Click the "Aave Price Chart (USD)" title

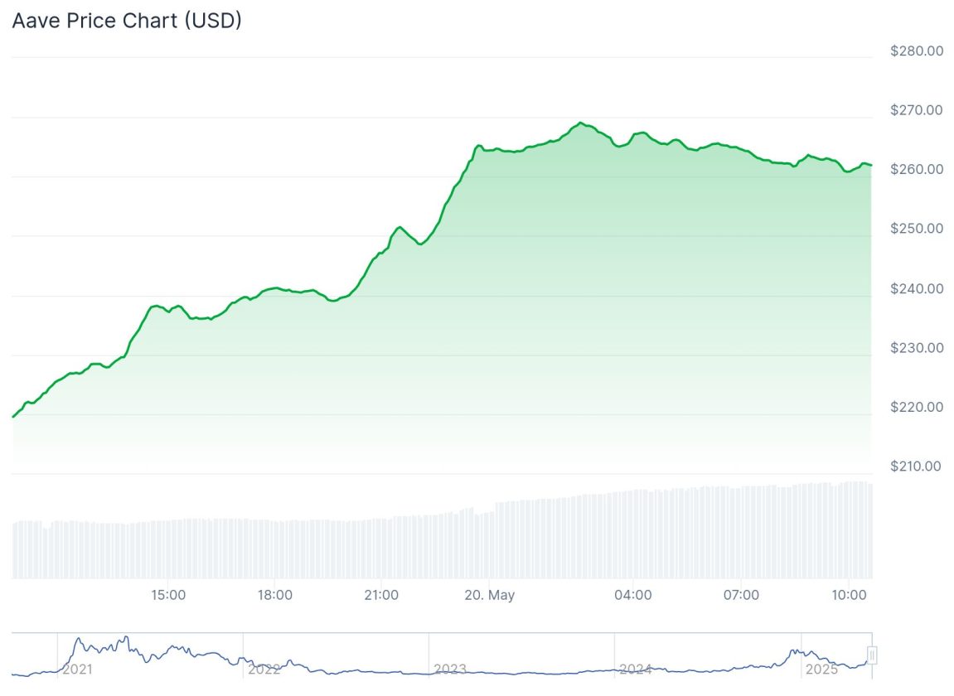[x=127, y=20]
